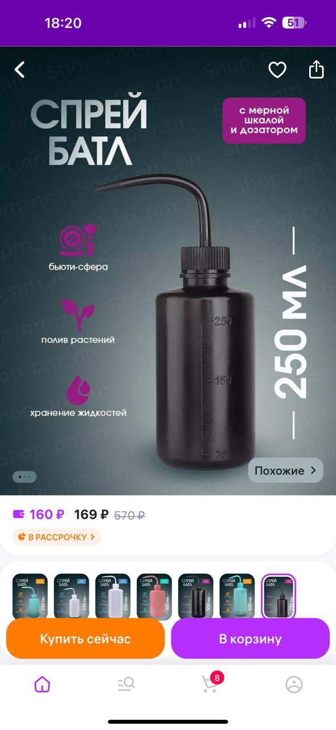Image resolution: width=336 pixels, height=730 pixels.
Task: Add to cart with "В корзину" button
Action: [251, 639]
